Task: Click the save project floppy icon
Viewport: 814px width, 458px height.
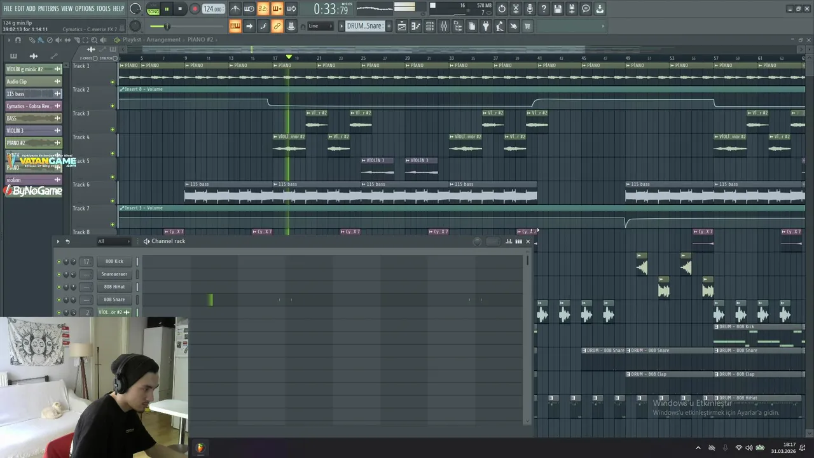Action: 557,9
